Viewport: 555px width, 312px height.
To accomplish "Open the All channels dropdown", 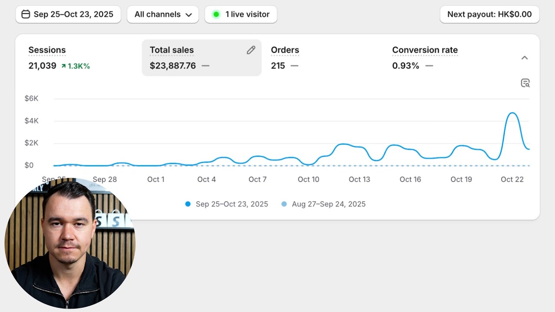I will [163, 14].
